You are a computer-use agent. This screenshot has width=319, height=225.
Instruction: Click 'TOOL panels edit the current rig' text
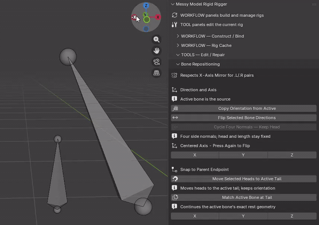212,25
